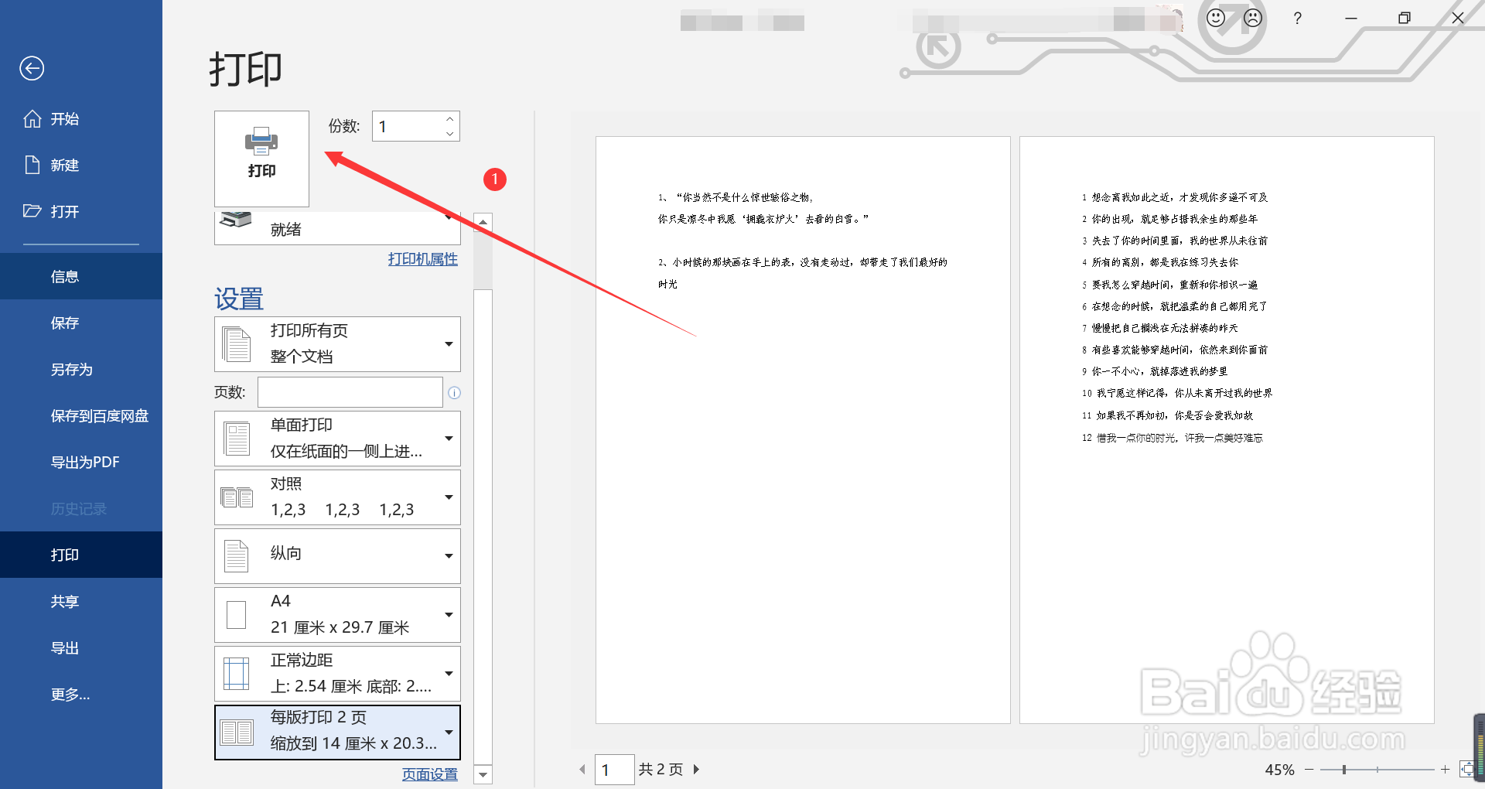Open the 信息 tab
This screenshot has height=789, width=1485.
[x=81, y=276]
